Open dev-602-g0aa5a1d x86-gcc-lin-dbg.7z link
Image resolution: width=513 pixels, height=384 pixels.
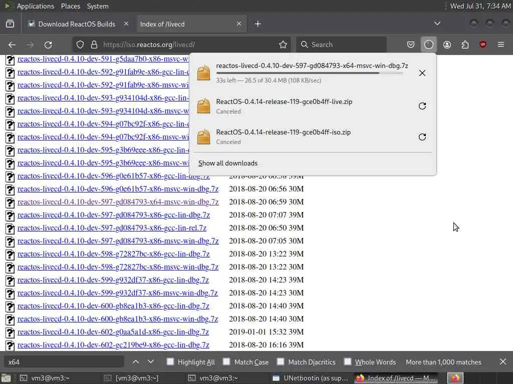tap(113, 332)
